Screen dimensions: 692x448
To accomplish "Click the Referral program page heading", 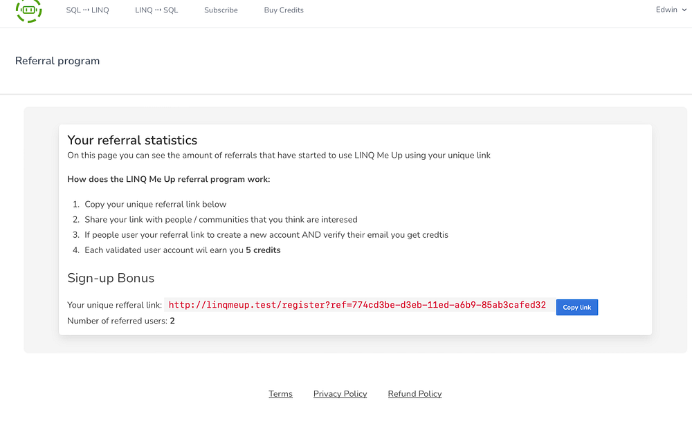I will 57,61.
